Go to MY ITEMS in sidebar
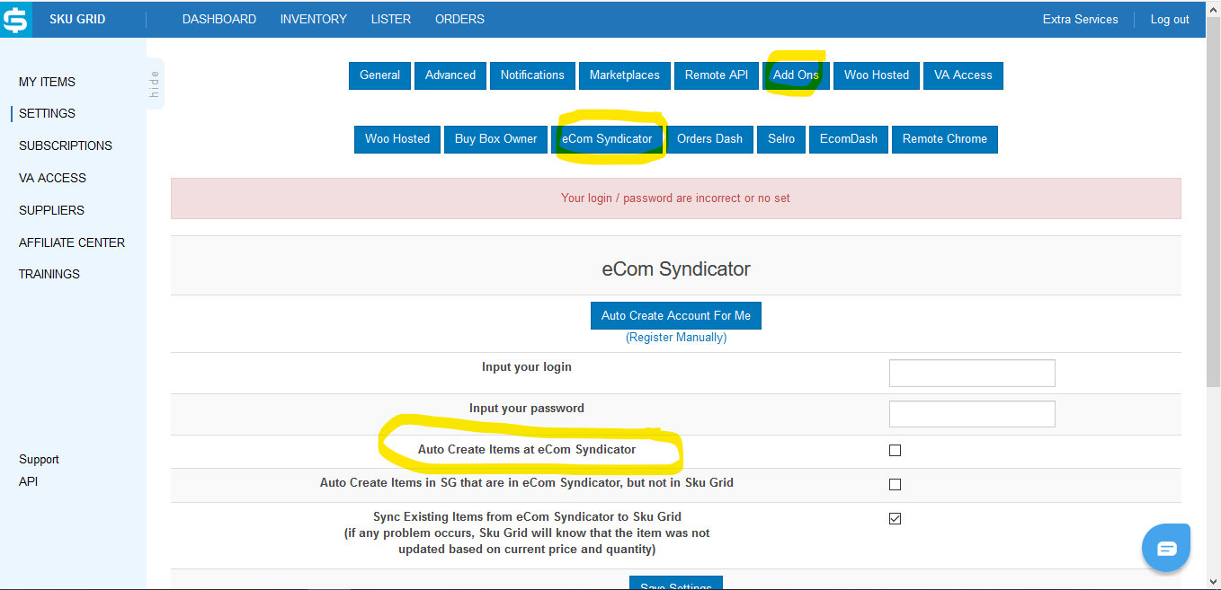Screen dimensions: 1221x590 (47, 82)
